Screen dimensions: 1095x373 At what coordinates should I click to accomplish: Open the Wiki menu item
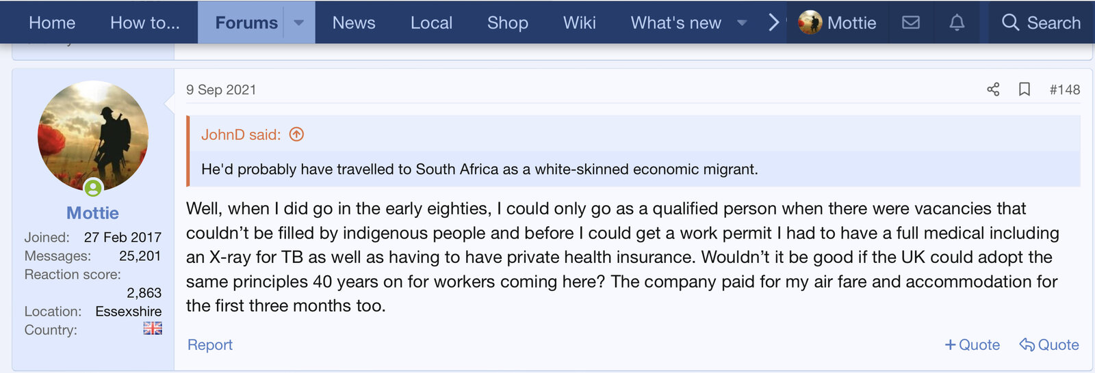tap(579, 23)
